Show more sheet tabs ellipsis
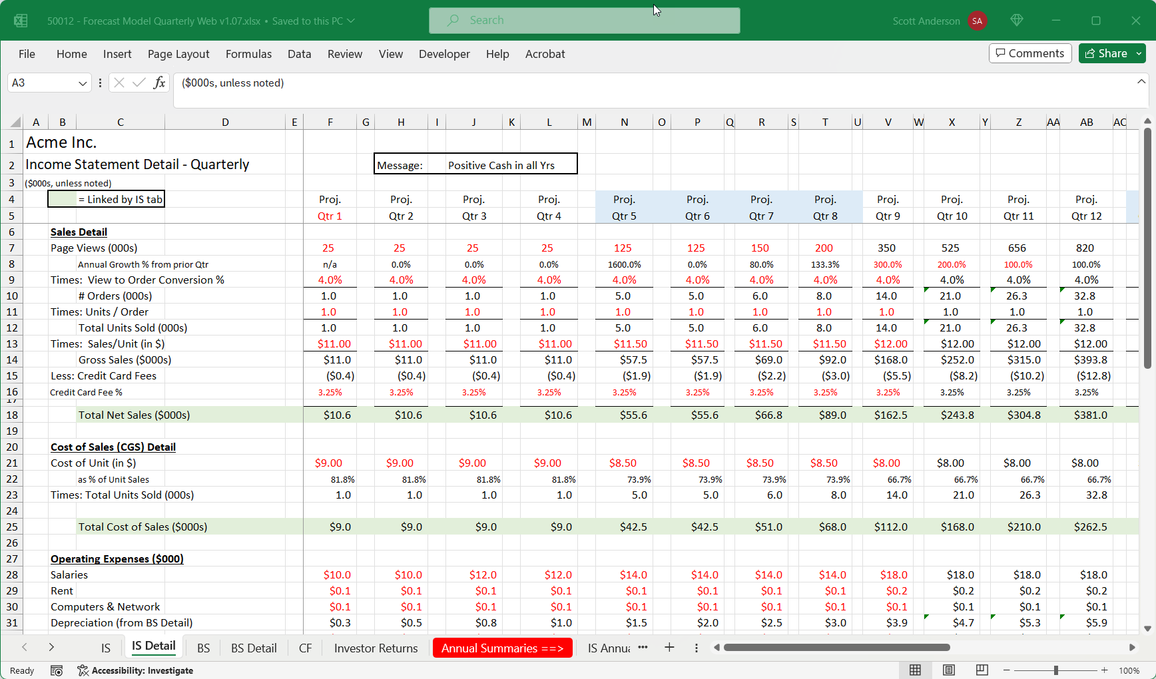The height and width of the screenshot is (679, 1156). pyautogui.click(x=643, y=647)
